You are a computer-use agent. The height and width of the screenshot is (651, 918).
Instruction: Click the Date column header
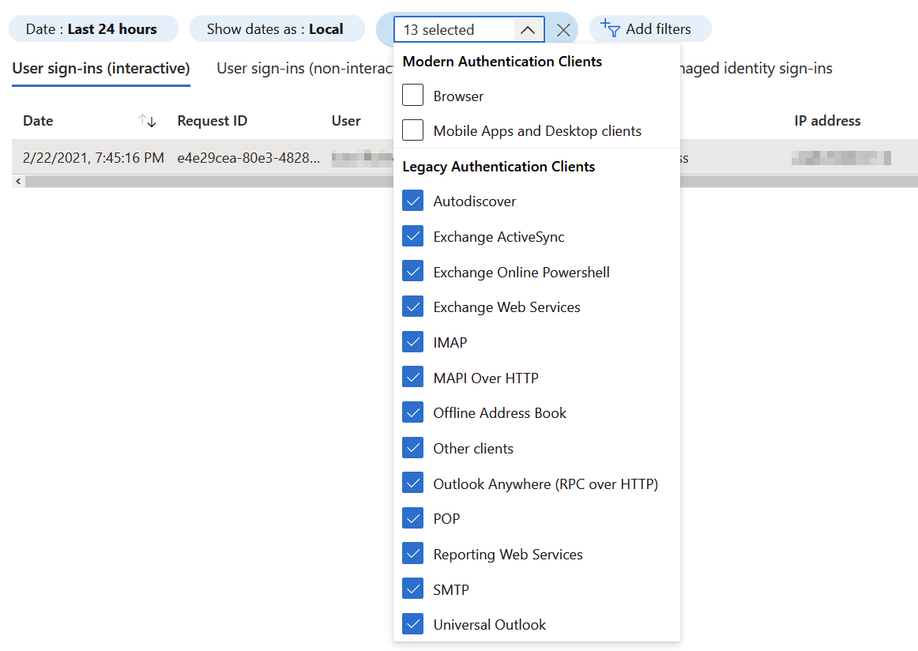pyautogui.click(x=38, y=121)
